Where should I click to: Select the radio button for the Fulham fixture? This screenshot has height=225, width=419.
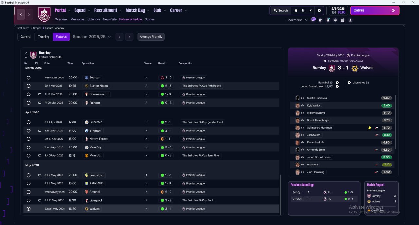pos(29,103)
